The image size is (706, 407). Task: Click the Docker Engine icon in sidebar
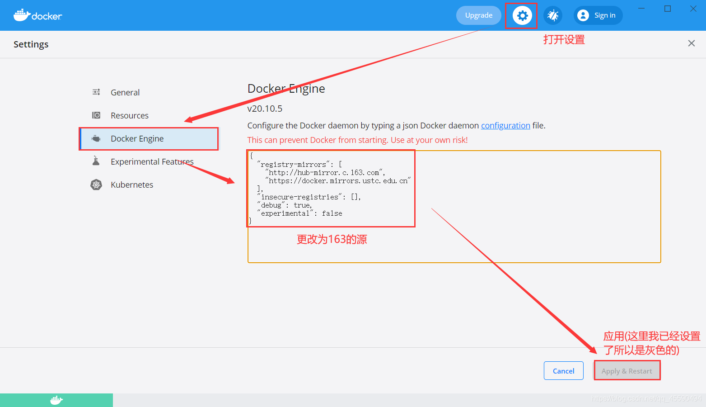(96, 138)
